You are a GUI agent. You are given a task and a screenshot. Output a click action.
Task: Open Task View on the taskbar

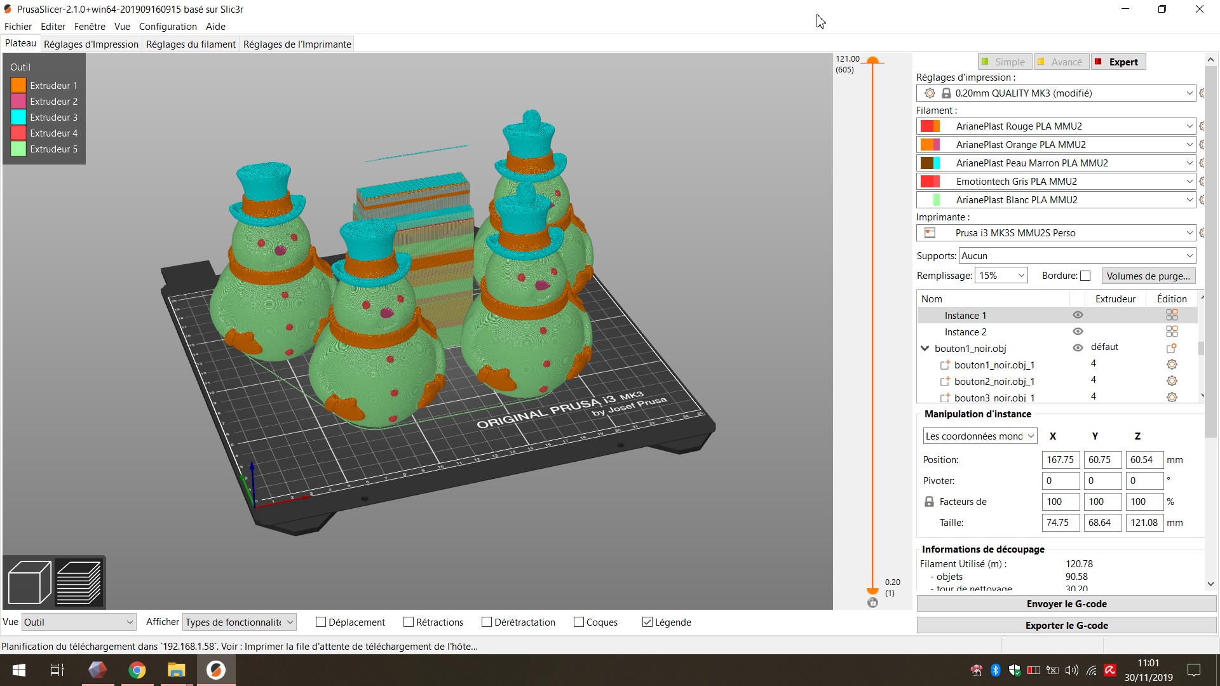coord(57,670)
